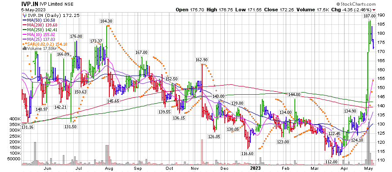The image size is (392, 172).
Task: Click the 173.37 price label
Action: (x=97, y=41)
